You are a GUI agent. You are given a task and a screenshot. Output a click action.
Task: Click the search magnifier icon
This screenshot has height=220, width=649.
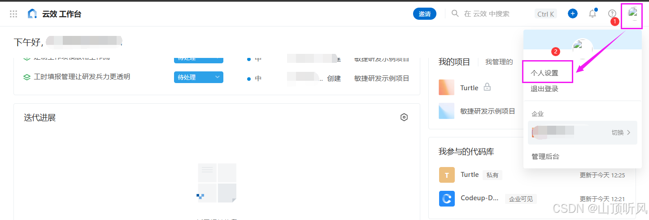[x=455, y=13]
